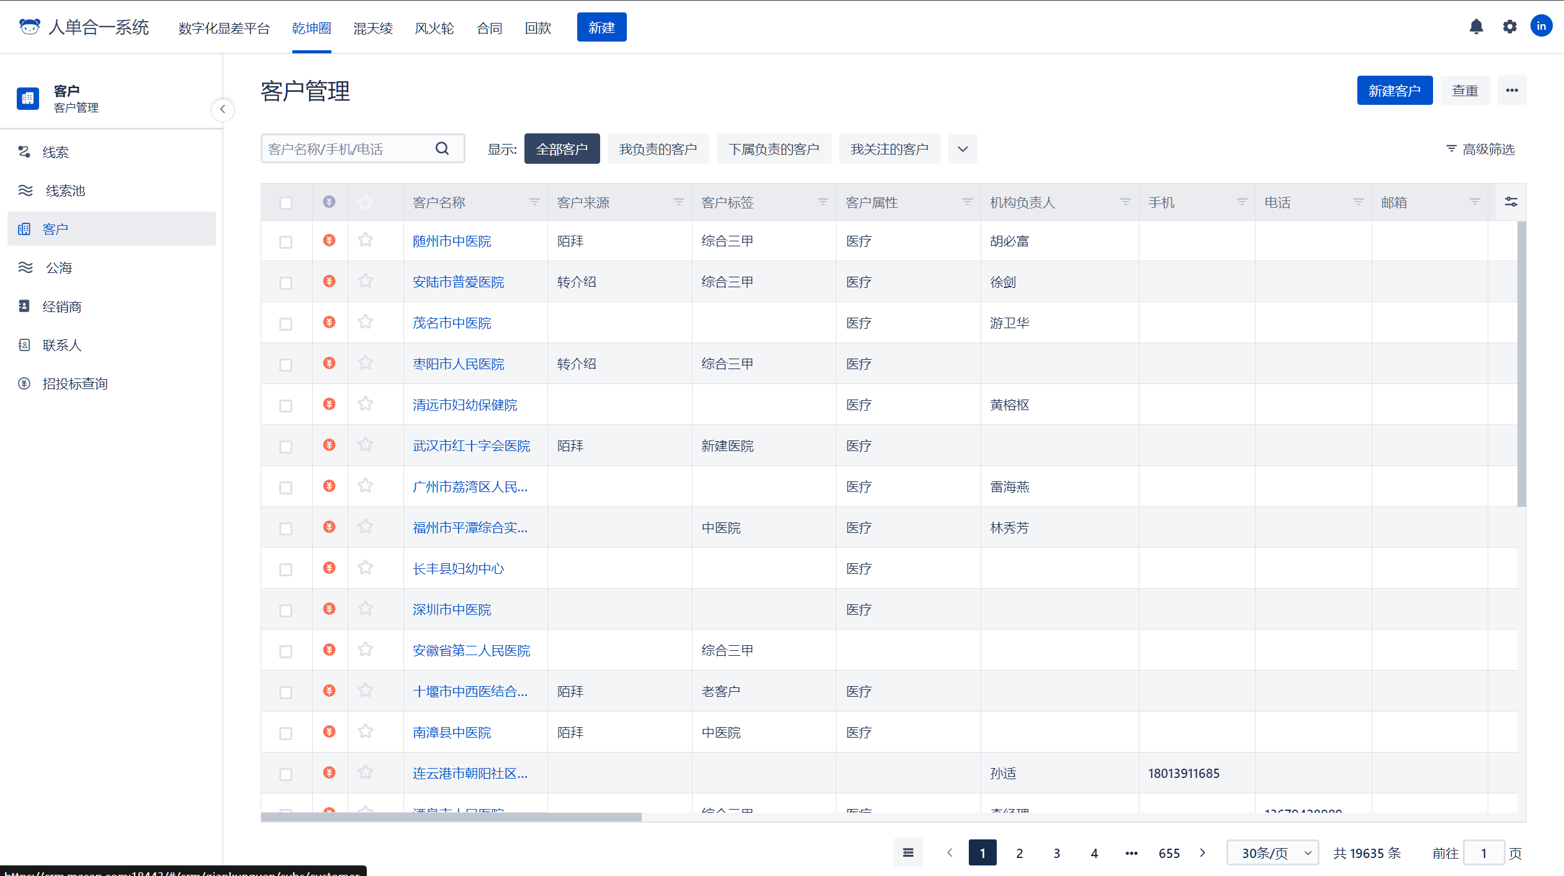
Task: Focus the go-to page number field
Action: tap(1484, 853)
